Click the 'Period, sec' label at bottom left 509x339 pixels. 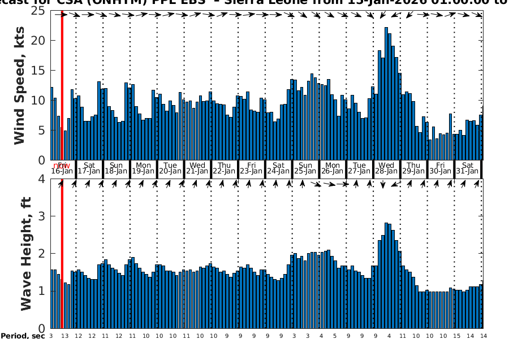23,336
